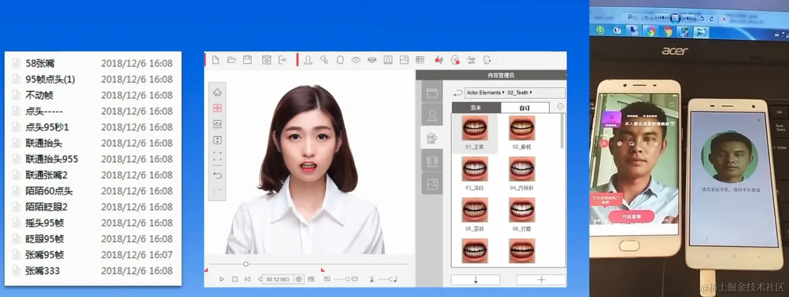Open the actor elements face tab
Screen dimensions: 789x297
(x=432, y=139)
